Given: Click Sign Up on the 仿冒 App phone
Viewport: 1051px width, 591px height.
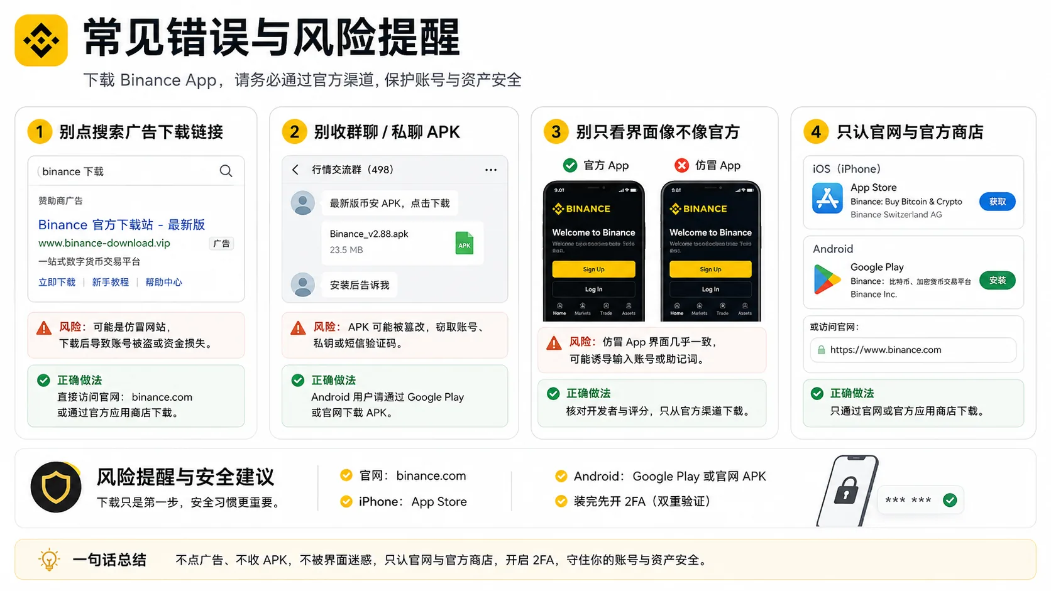Looking at the screenshot, I should (x=710, y=269).
